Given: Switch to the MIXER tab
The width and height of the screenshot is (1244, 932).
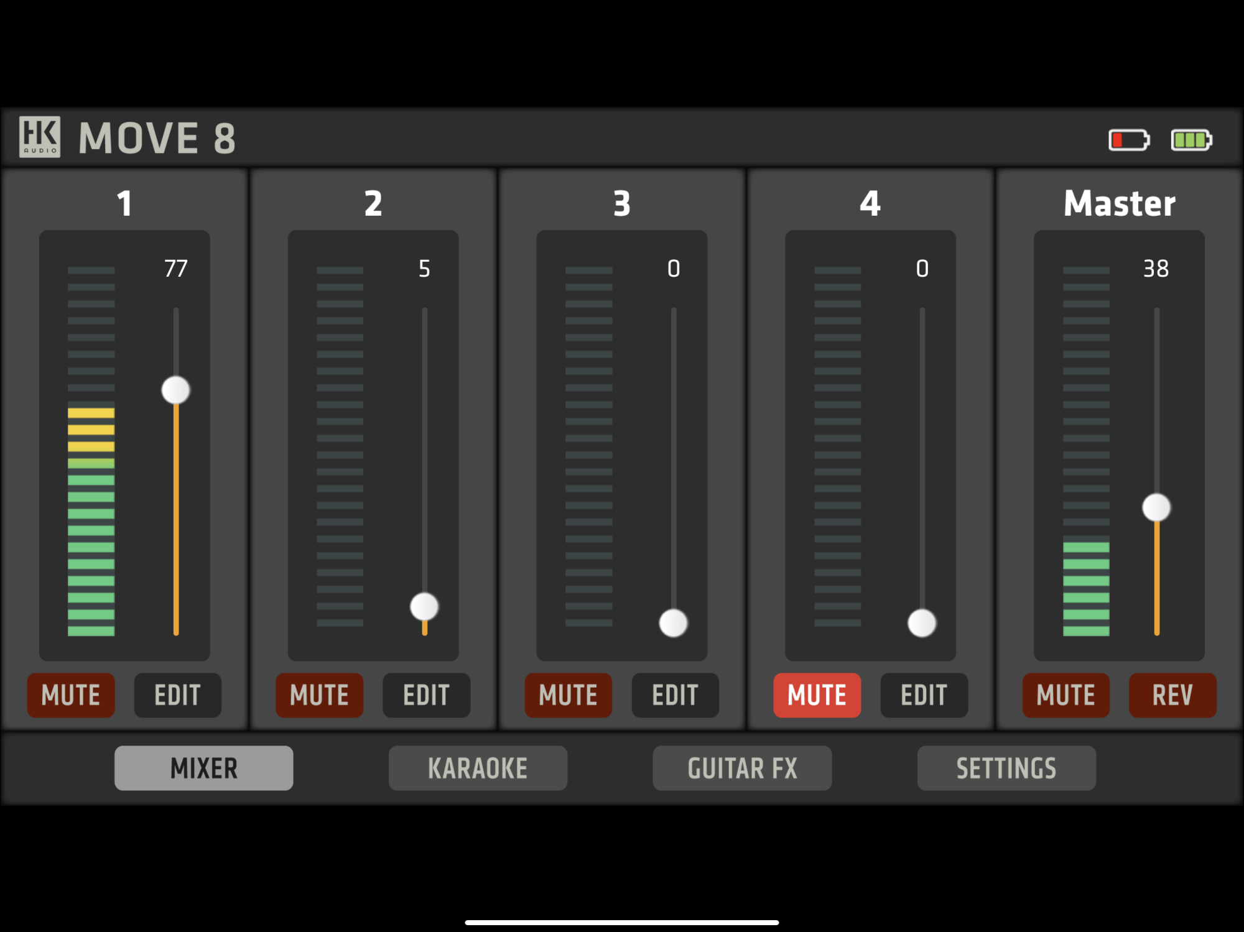Looking at the screenshot, I should click(204, 768).
